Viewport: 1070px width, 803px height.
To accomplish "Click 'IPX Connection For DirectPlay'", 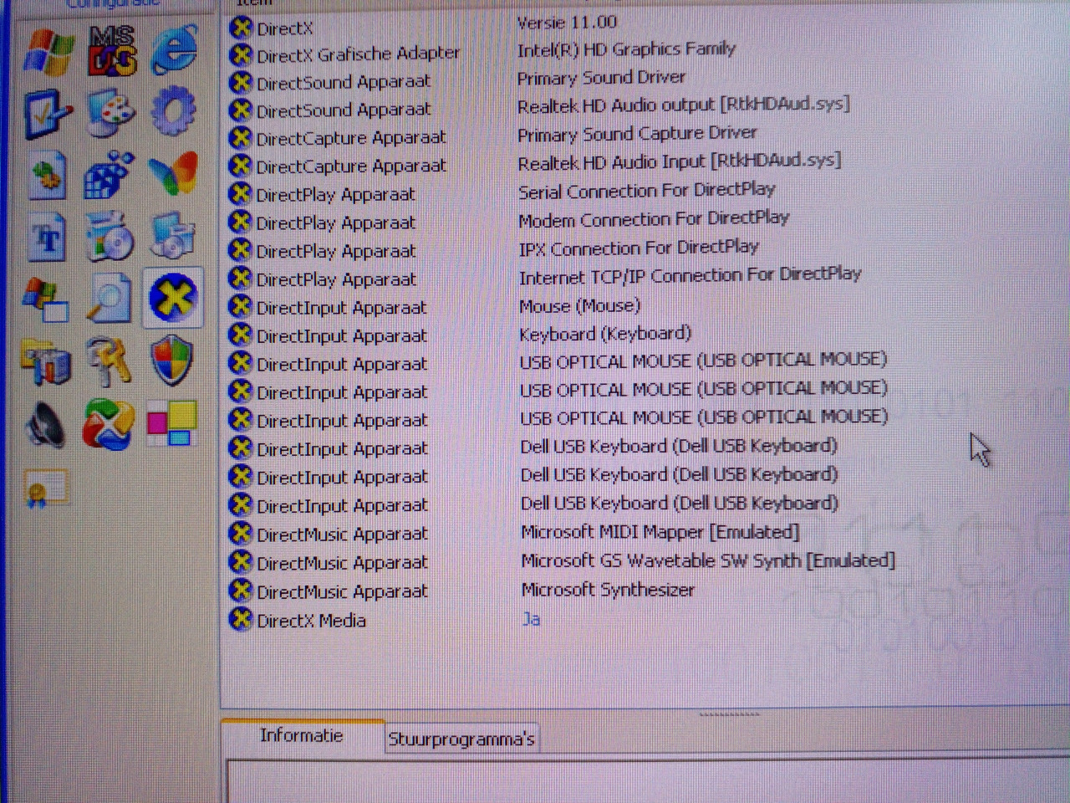I will (639, 248).
